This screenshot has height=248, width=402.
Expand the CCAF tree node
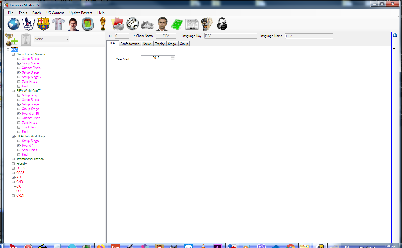(x=13, y=173)
